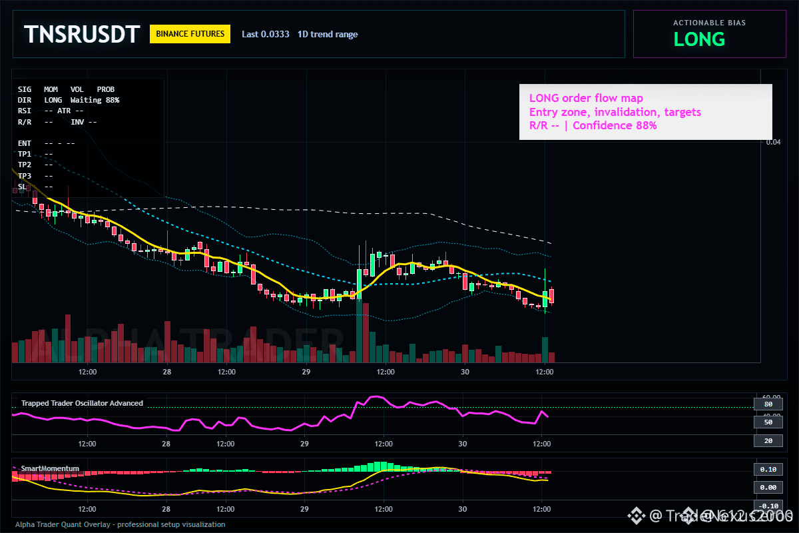The image size is (799, 533).
Task: Select the BINANCE FUTURES yellow badge
Action: coord(190,33)
